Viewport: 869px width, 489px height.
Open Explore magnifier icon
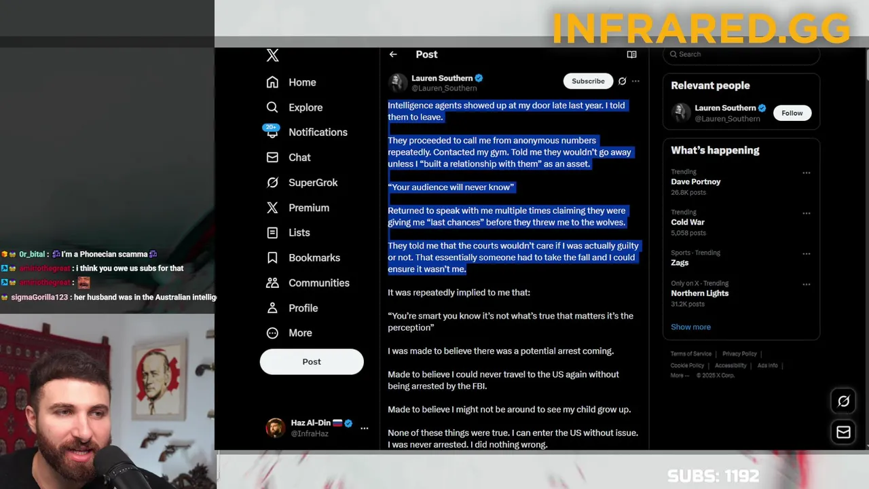pyautogui.click(x=272, y=107)
